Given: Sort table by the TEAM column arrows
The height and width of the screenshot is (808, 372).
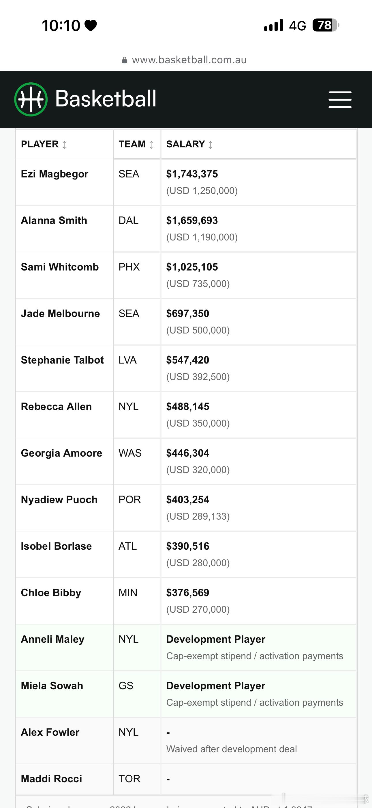Looking at the screenshot, I should [151, 144].
